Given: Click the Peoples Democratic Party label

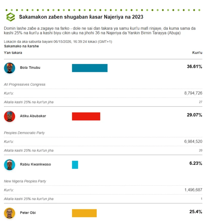Looking at the screenshot, I should coord(24,133).
